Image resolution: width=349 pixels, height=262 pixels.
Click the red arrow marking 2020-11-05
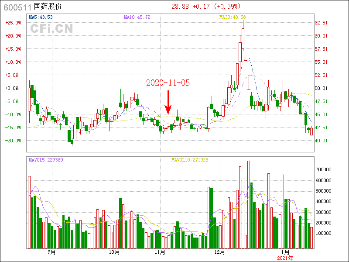click(x=168, y=103)
